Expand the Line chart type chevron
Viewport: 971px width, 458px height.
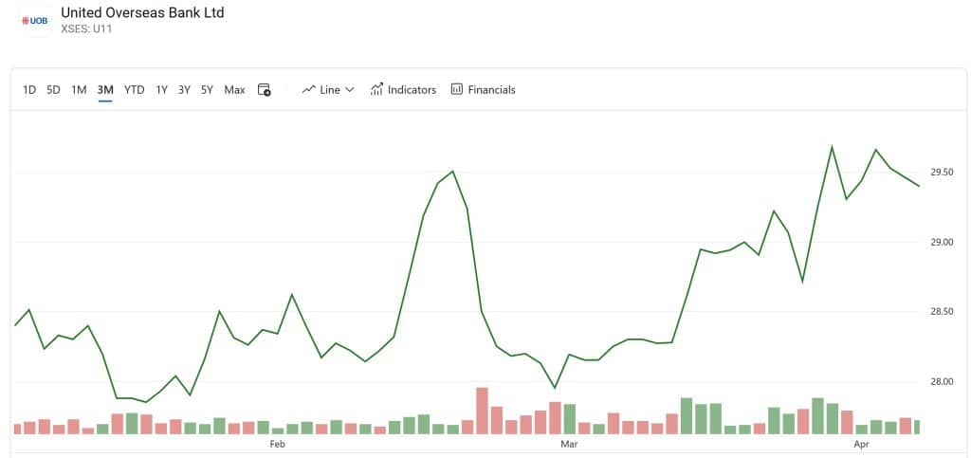pos(349,90)
